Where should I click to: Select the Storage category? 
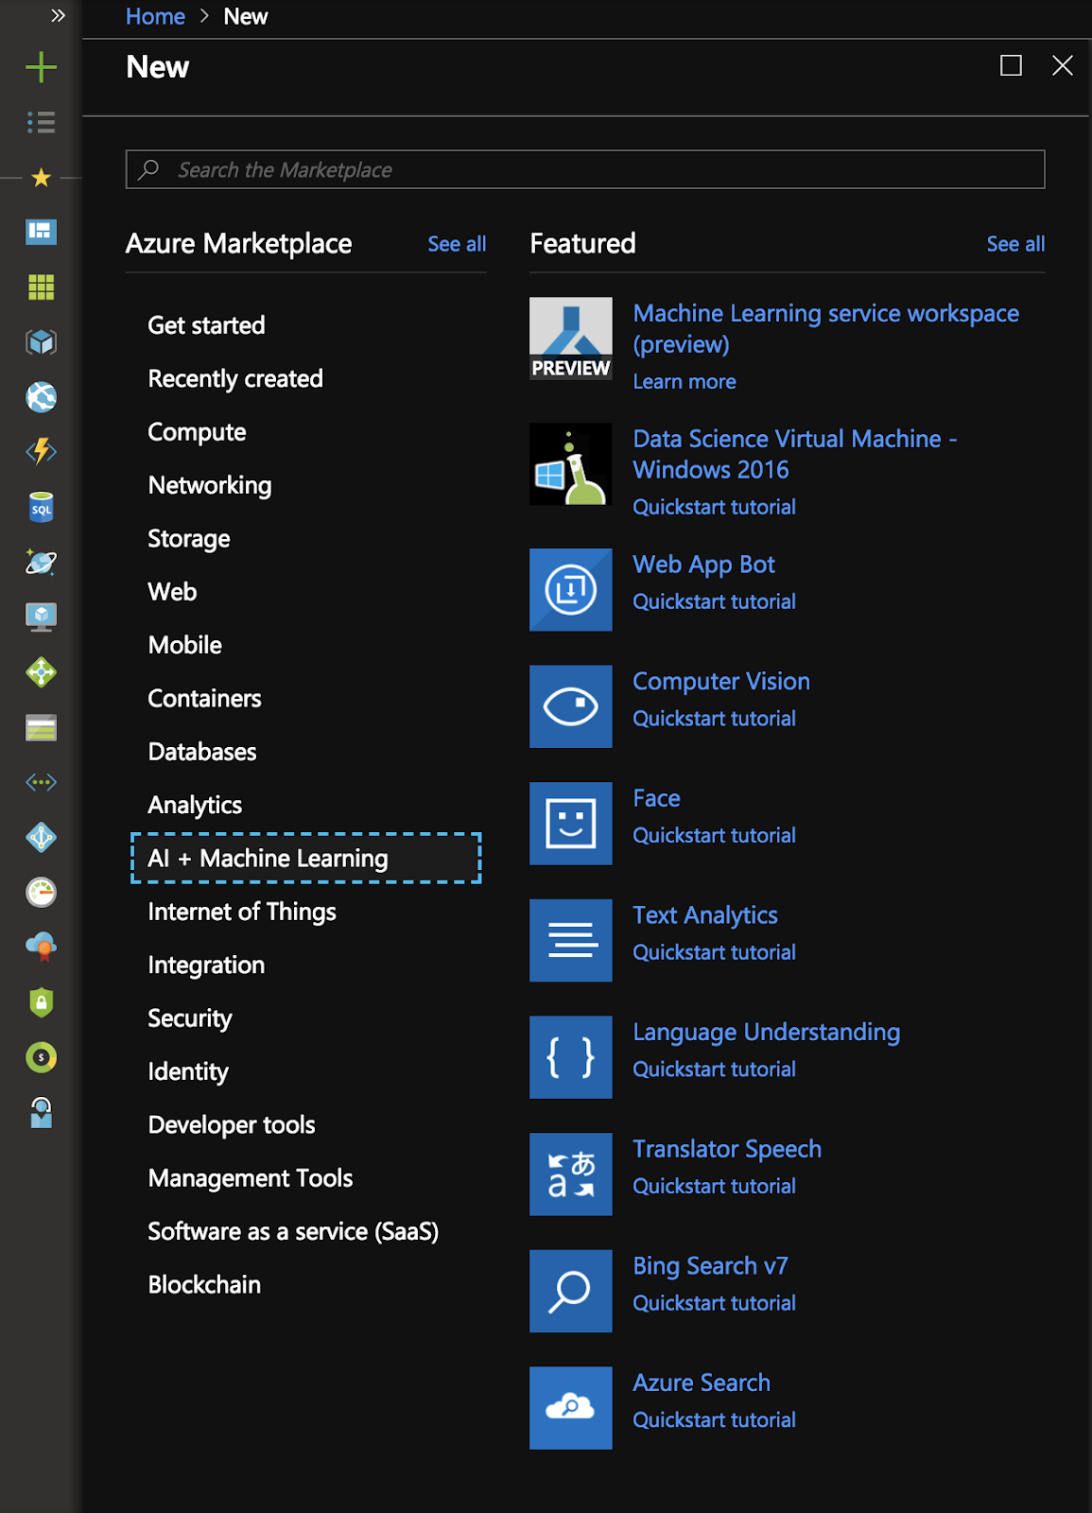(x=189, y=539)
